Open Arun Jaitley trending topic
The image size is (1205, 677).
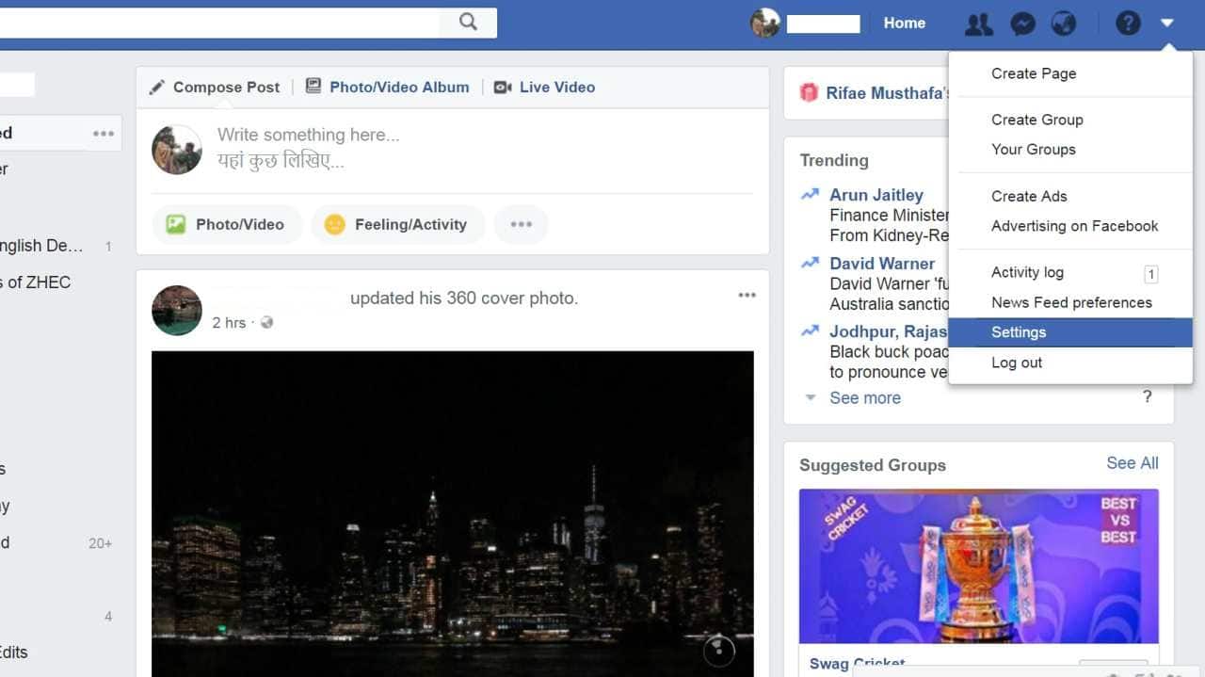click(876, 195)
